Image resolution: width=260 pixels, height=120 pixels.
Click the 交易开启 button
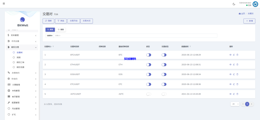pyautogui.click(x=74, y=21)
